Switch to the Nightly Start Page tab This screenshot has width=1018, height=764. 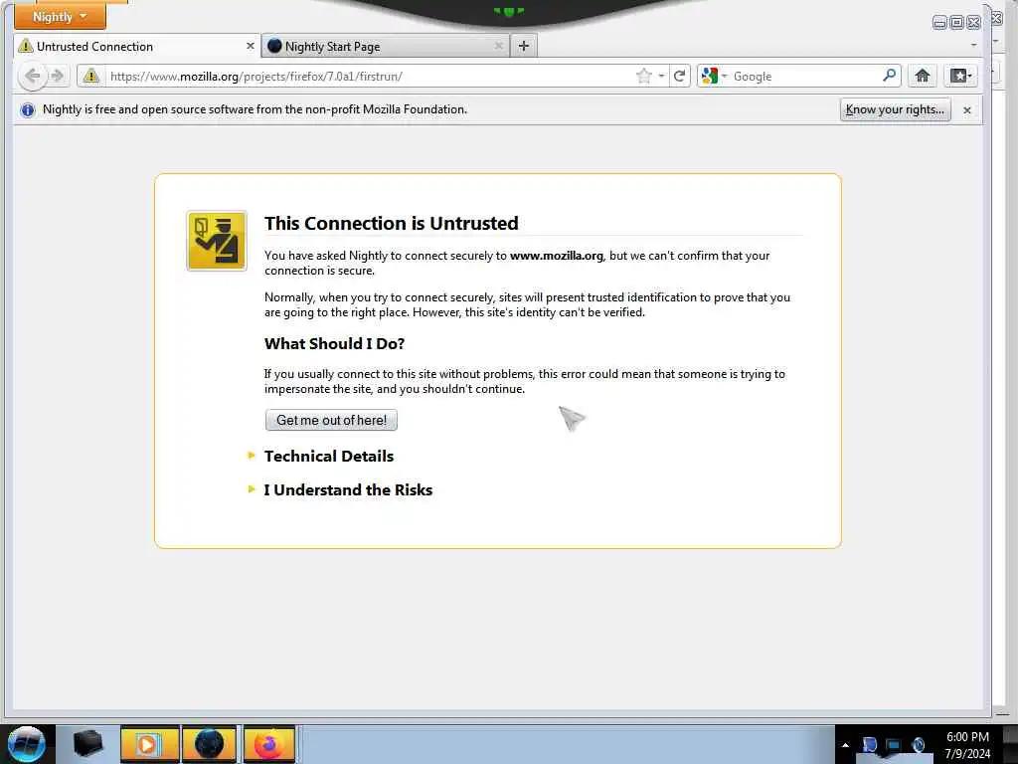tap(387, 46)
